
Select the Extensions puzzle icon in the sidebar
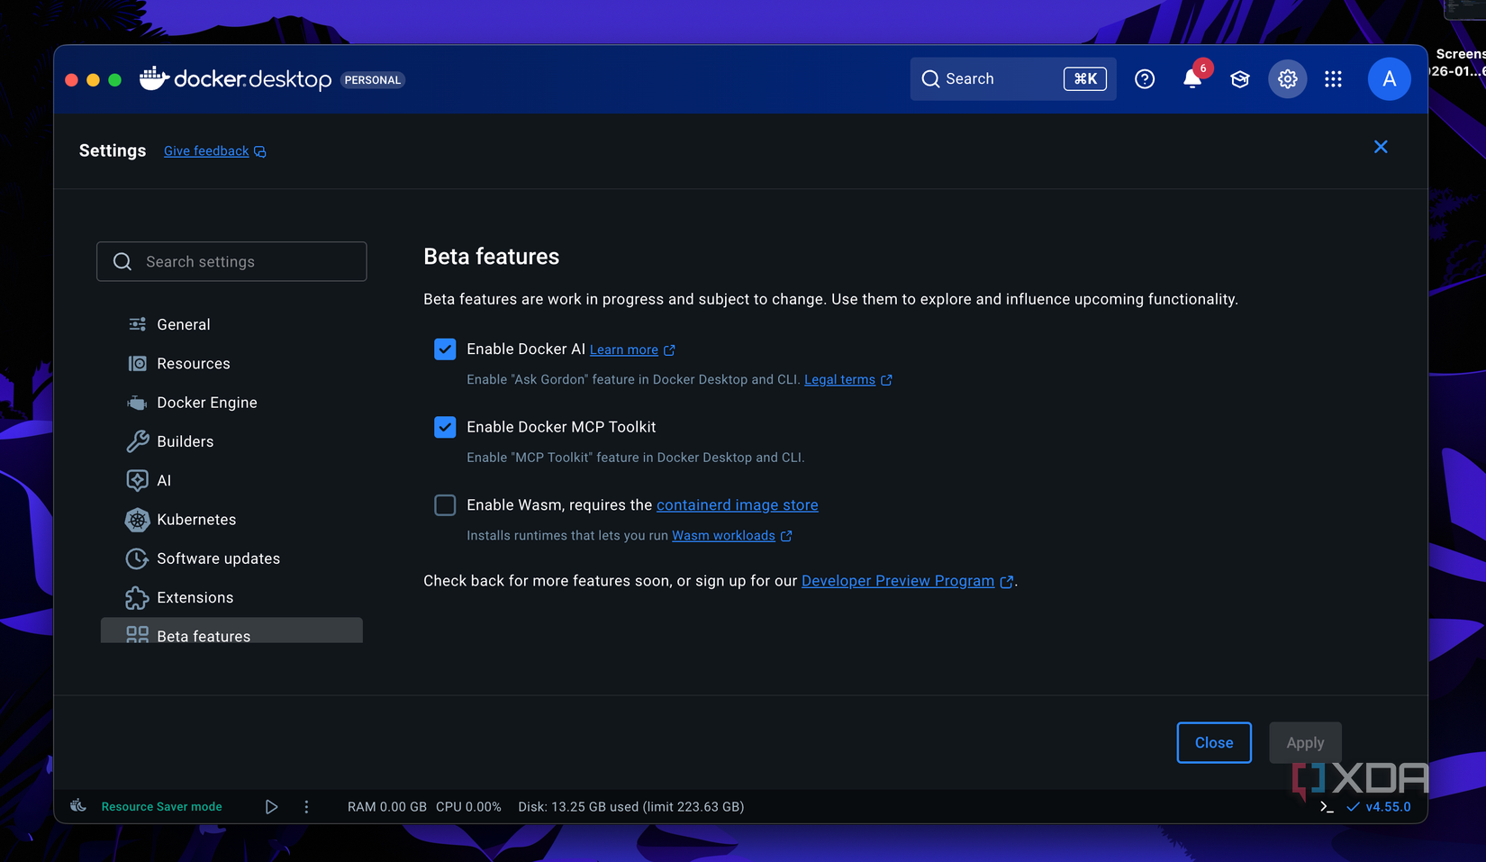137,597
